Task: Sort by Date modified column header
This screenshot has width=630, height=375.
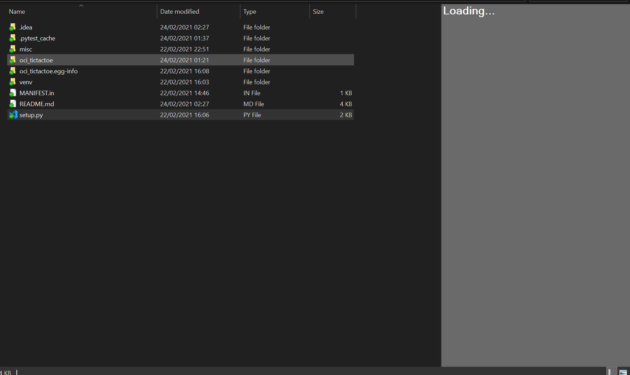Action: click(x=199, y=11)
